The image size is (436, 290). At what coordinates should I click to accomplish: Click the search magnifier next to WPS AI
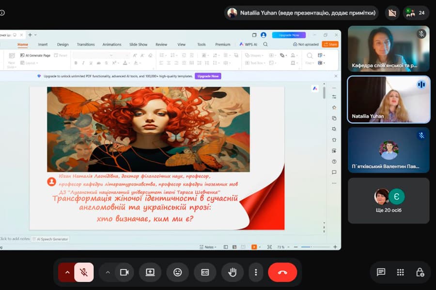click(x=265, y=44)
